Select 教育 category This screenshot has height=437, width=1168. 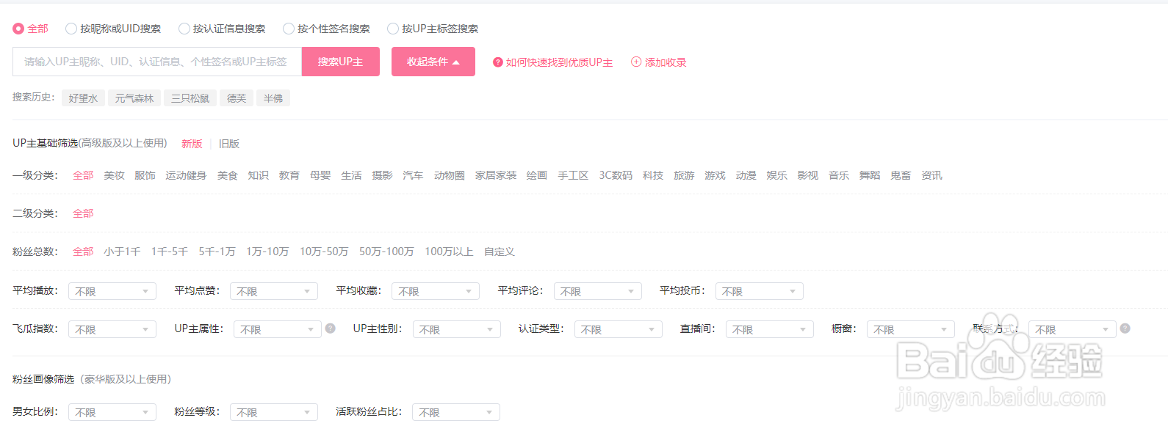[x=289, y=175]
